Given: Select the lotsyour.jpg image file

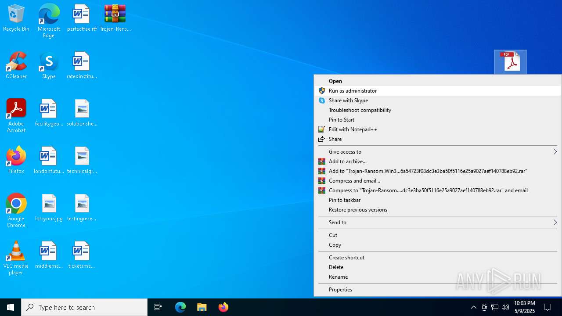Looking at the screenshot, I should pos(49,208).
